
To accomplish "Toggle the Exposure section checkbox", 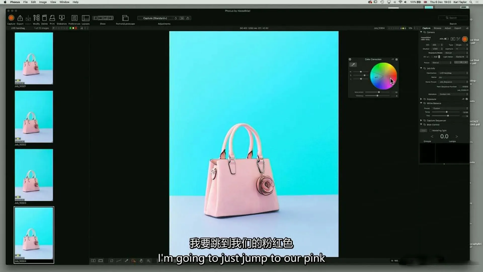I will [x=467, y=99].
